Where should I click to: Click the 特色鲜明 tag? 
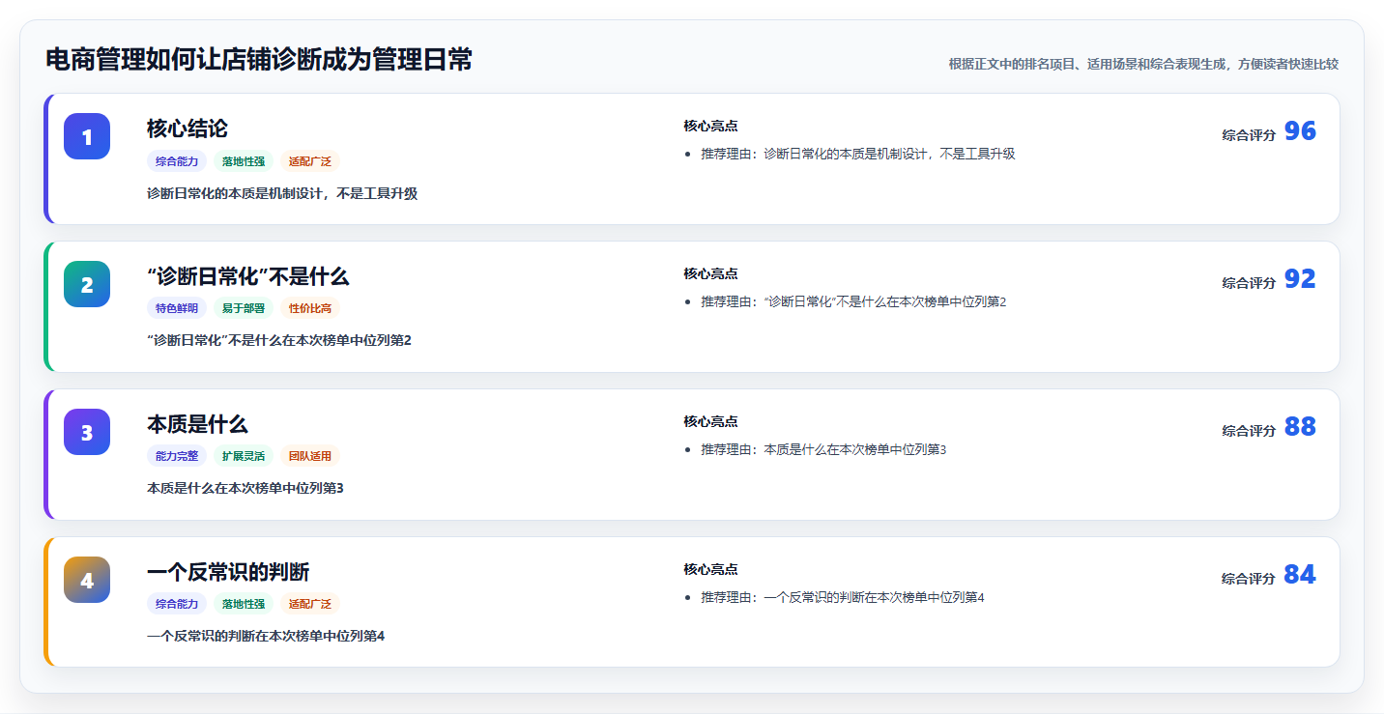tap(177, 308)
